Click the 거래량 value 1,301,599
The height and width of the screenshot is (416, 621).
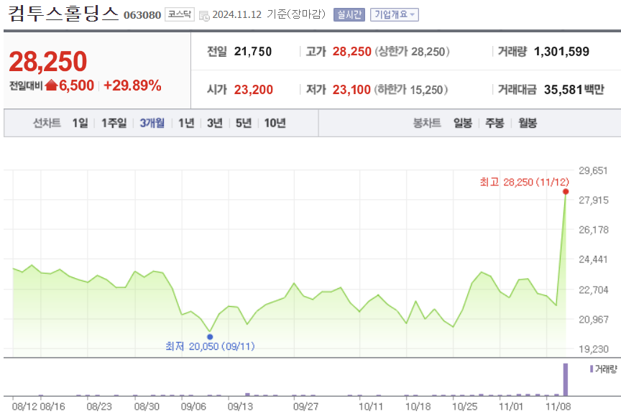point(561,52)
